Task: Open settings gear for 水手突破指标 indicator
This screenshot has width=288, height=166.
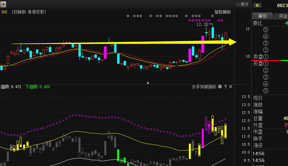Action: pos(220,87)
